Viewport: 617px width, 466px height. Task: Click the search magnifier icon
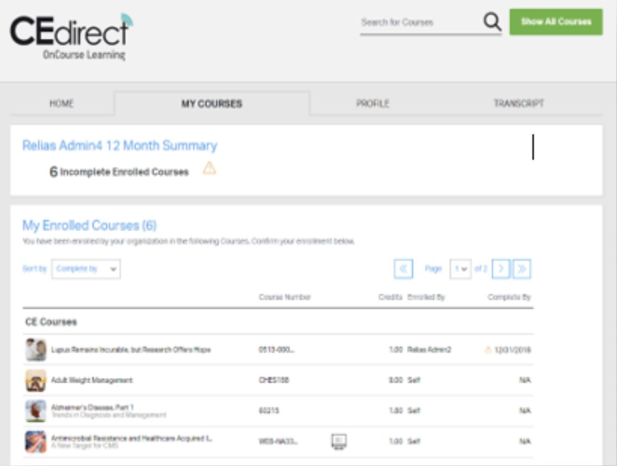(492, 22)
